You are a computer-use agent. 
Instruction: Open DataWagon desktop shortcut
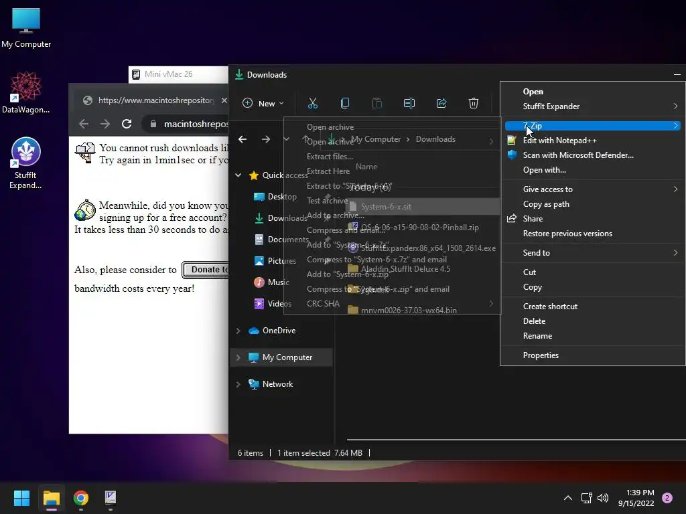click(26, 92)
